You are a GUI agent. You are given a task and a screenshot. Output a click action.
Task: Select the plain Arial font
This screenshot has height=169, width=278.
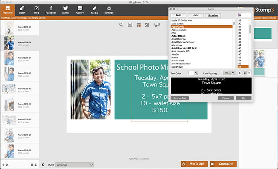click(202, 33)
